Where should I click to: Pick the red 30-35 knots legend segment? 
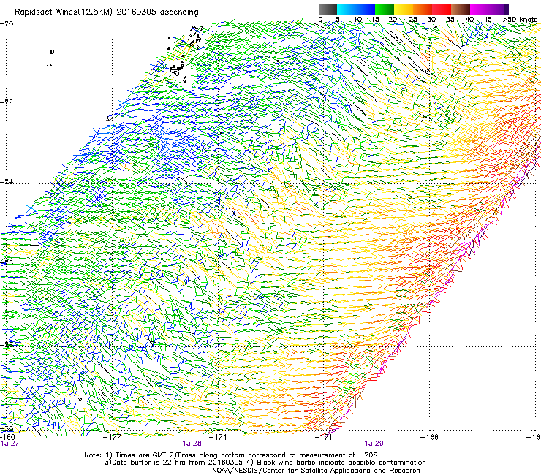tap(442, 9)
